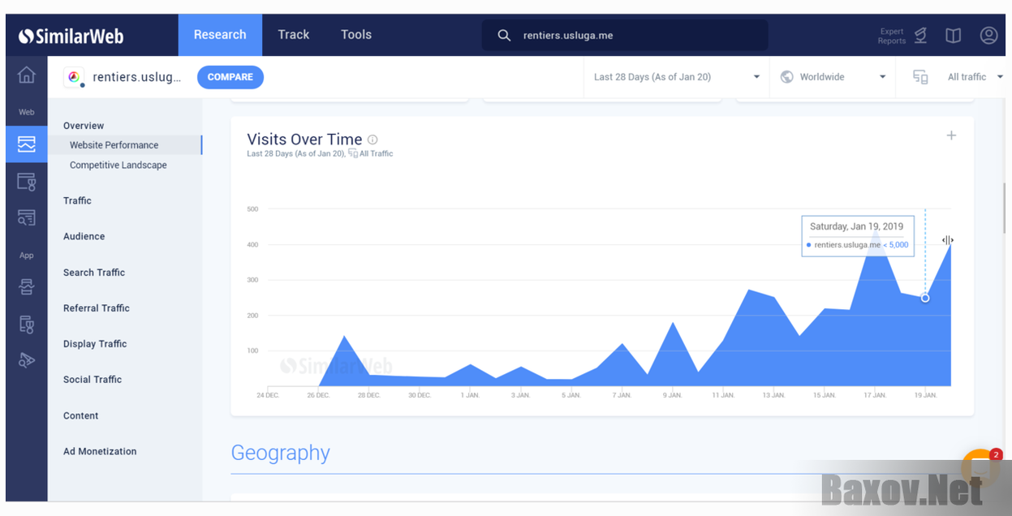
Task: Click the Jan 19 data point marker
Action: pyautogui.click(x=925, y=298)
